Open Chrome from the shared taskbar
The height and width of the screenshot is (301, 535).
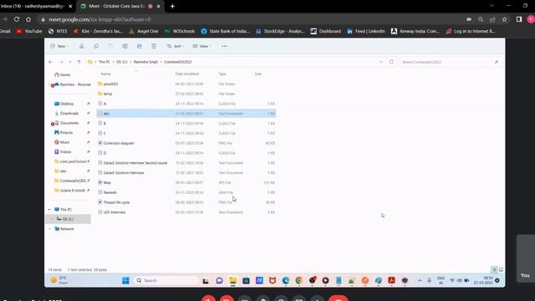pyautogui.click(x=299, y=281)
